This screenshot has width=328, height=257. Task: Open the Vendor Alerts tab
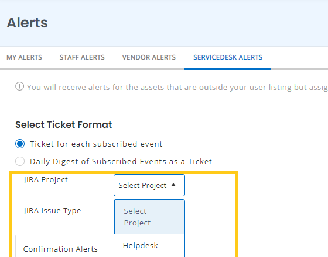149,57
